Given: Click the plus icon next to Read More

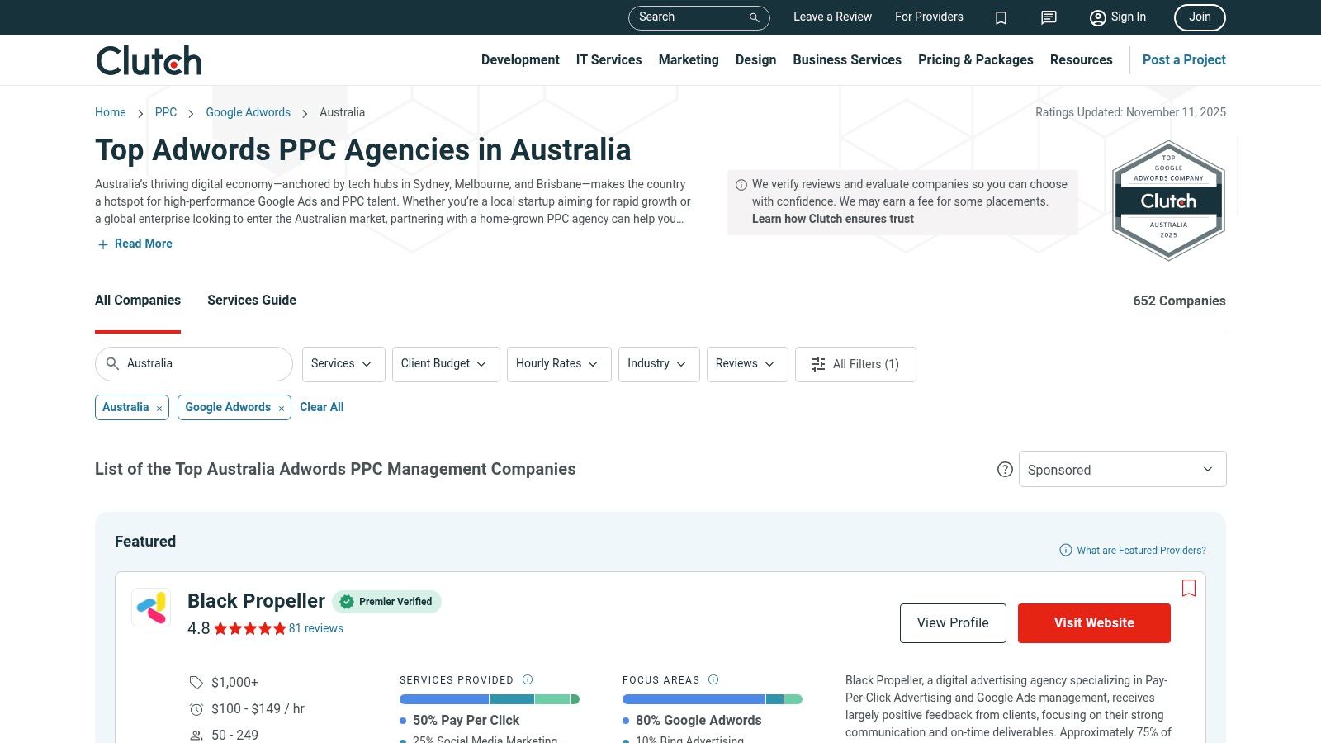Looking at the screenshot, I should point(103,244).
